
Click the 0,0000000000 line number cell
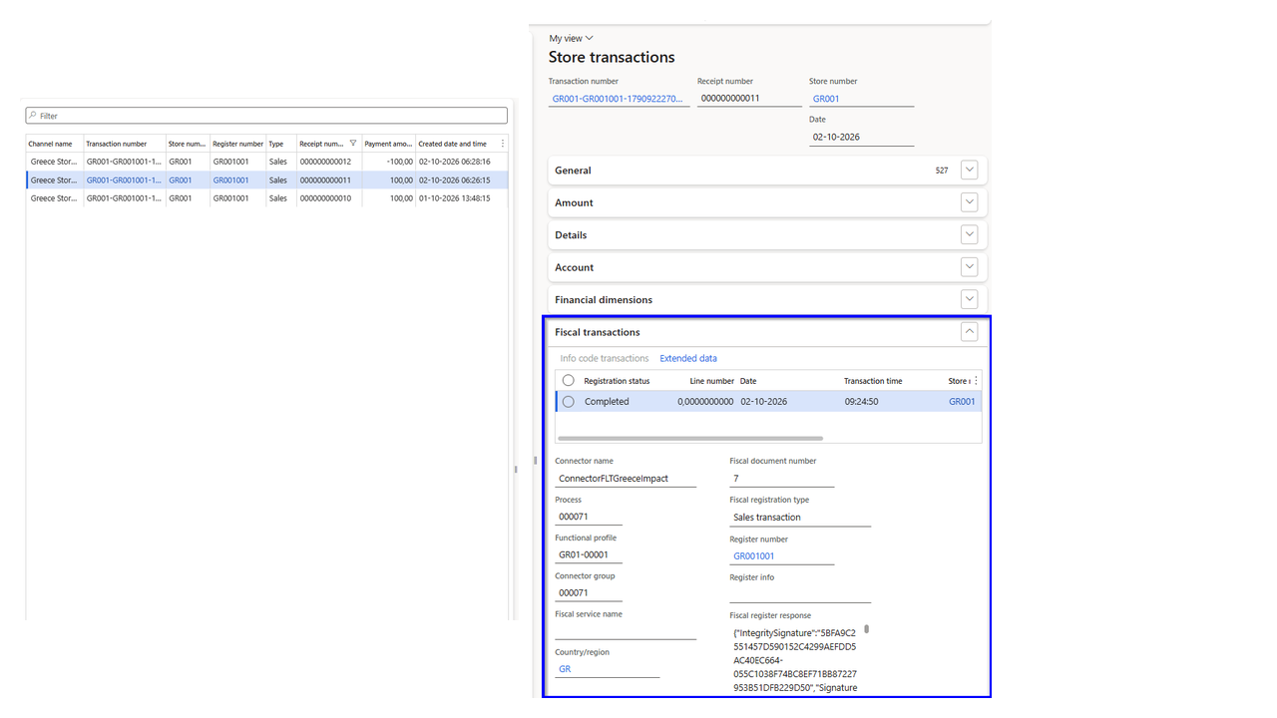[x=705, y=402]
